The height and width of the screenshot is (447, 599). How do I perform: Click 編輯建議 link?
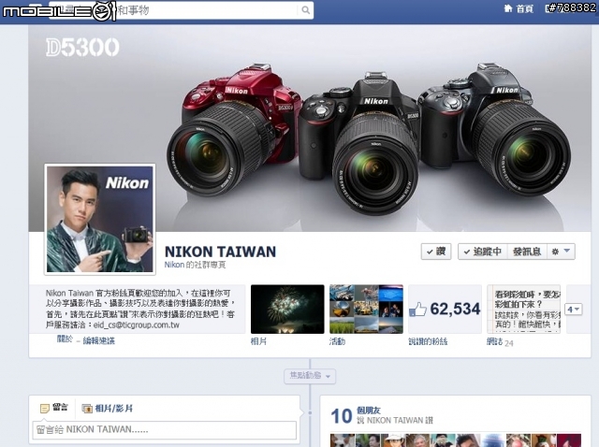98,340
